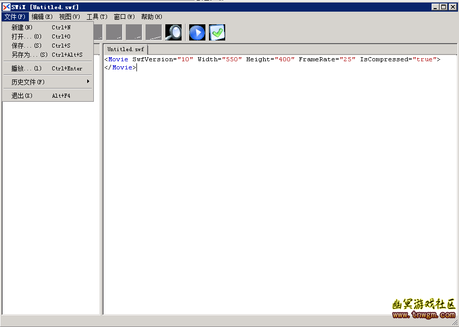Click the magnifier search icon in toolbar
459x327 pixels.
[x=173, y=32]
